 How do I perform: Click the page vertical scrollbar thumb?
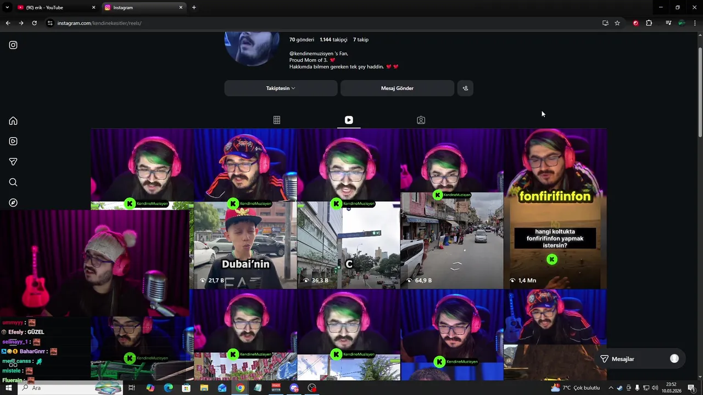(700, 92)
